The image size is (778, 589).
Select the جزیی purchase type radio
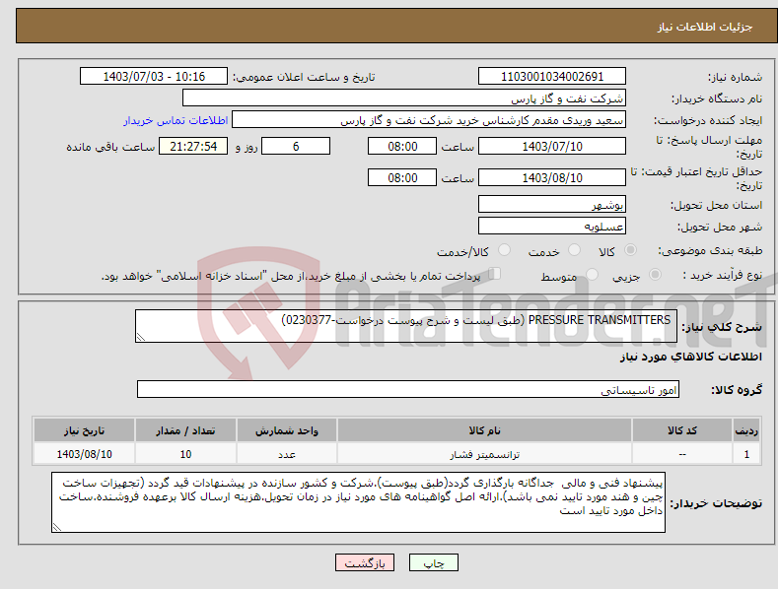coord(655,274)
